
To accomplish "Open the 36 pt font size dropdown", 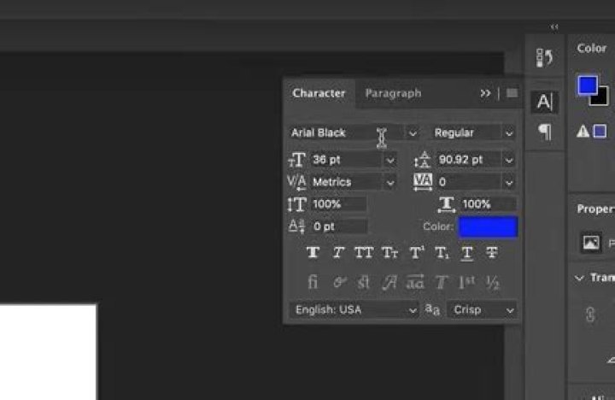I will coord(389,160).
